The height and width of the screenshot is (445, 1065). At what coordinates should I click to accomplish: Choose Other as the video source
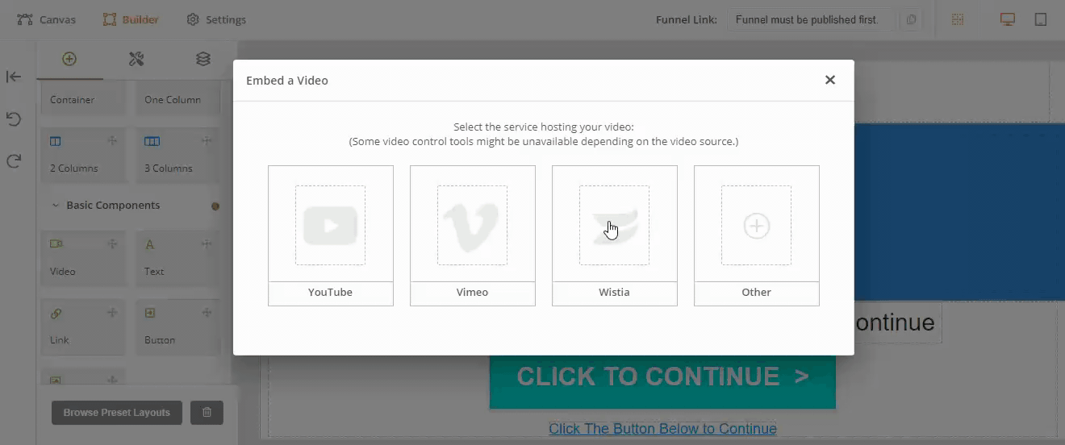point(757,235)
